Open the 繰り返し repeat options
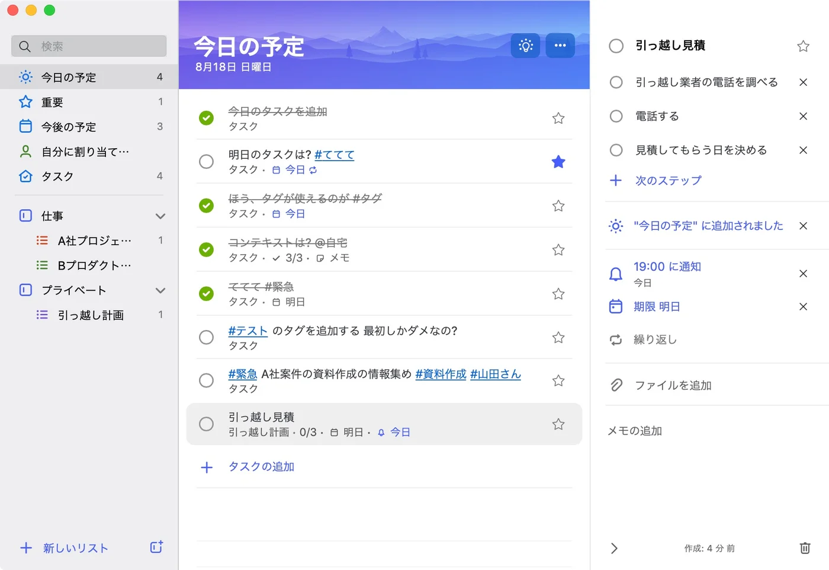Screen dimensions: 829x570 click(x=655, y=340)
